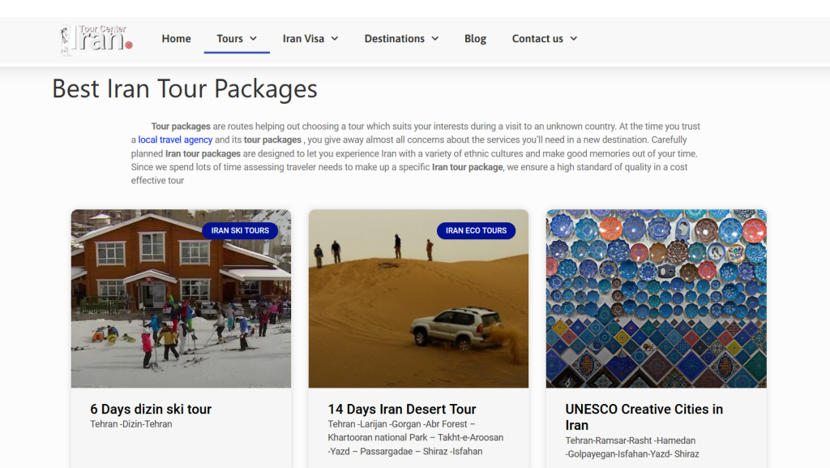
Task: Click the Best Iran Tour Packages heading
Action: (x=185, y=88)
